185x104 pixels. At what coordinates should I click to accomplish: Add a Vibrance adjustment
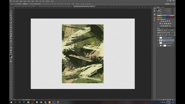(170, 21)
